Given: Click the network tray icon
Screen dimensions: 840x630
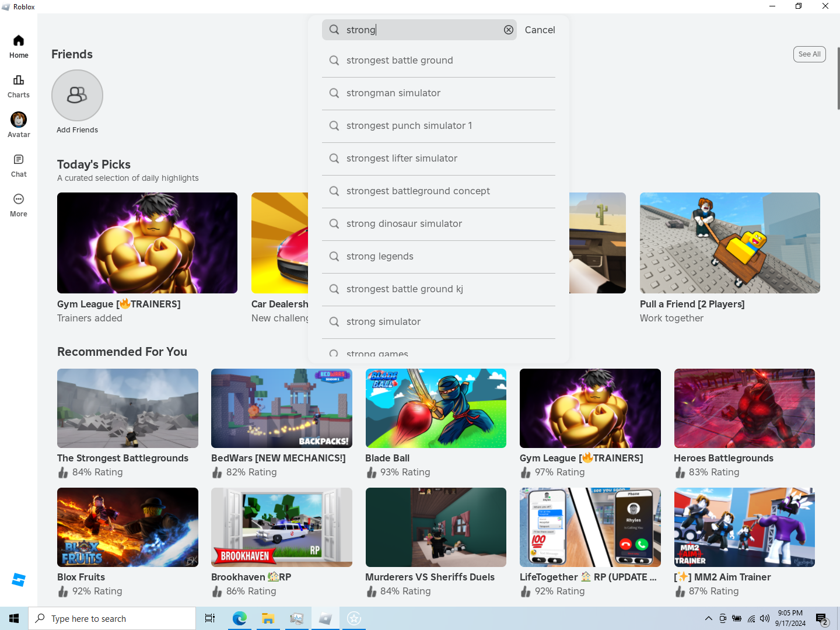Looking at the screenshot, I should pos(751,618).
